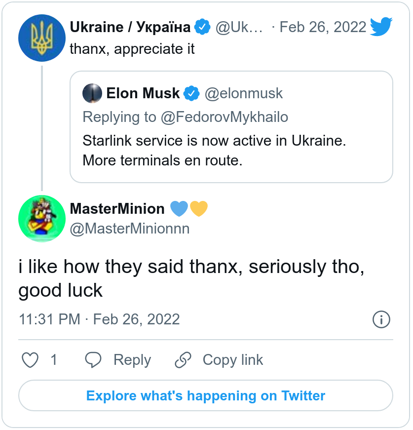Click the Copy link text
The image size is (413, 430).
(x=233, y=360)
